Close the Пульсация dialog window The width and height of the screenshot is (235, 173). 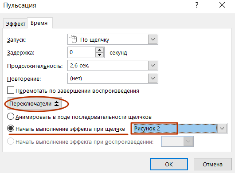pos(222,5)
